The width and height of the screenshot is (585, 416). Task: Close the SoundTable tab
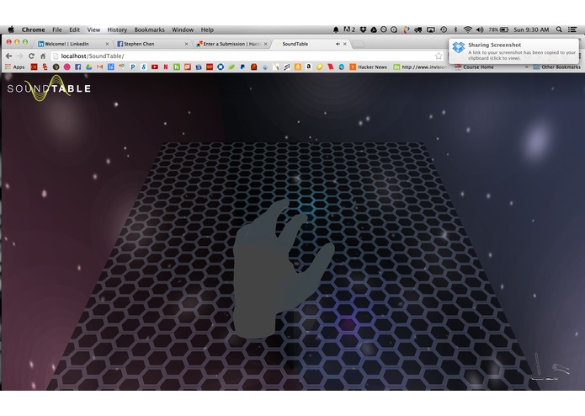(x=345, y=44)
